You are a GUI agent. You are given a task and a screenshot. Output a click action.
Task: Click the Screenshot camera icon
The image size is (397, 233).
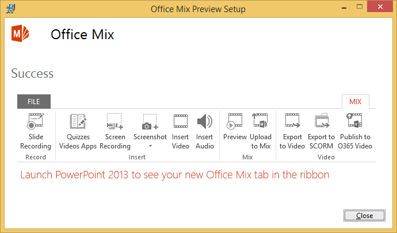click(150, 122)
